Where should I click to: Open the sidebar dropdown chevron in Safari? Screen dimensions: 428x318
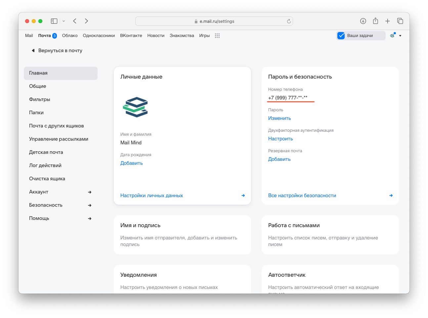click(x=64, y=21)
